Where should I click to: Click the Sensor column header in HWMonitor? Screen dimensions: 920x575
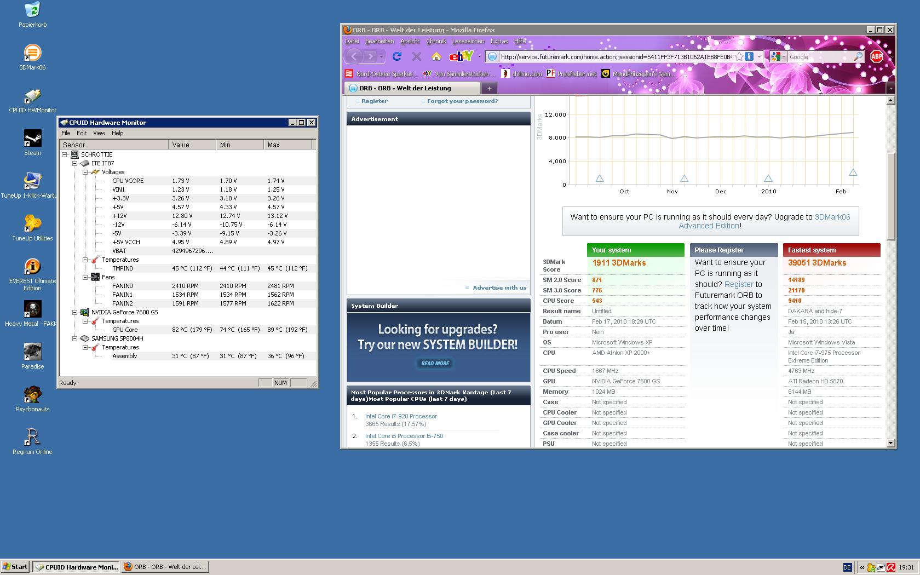pos(114,145)
